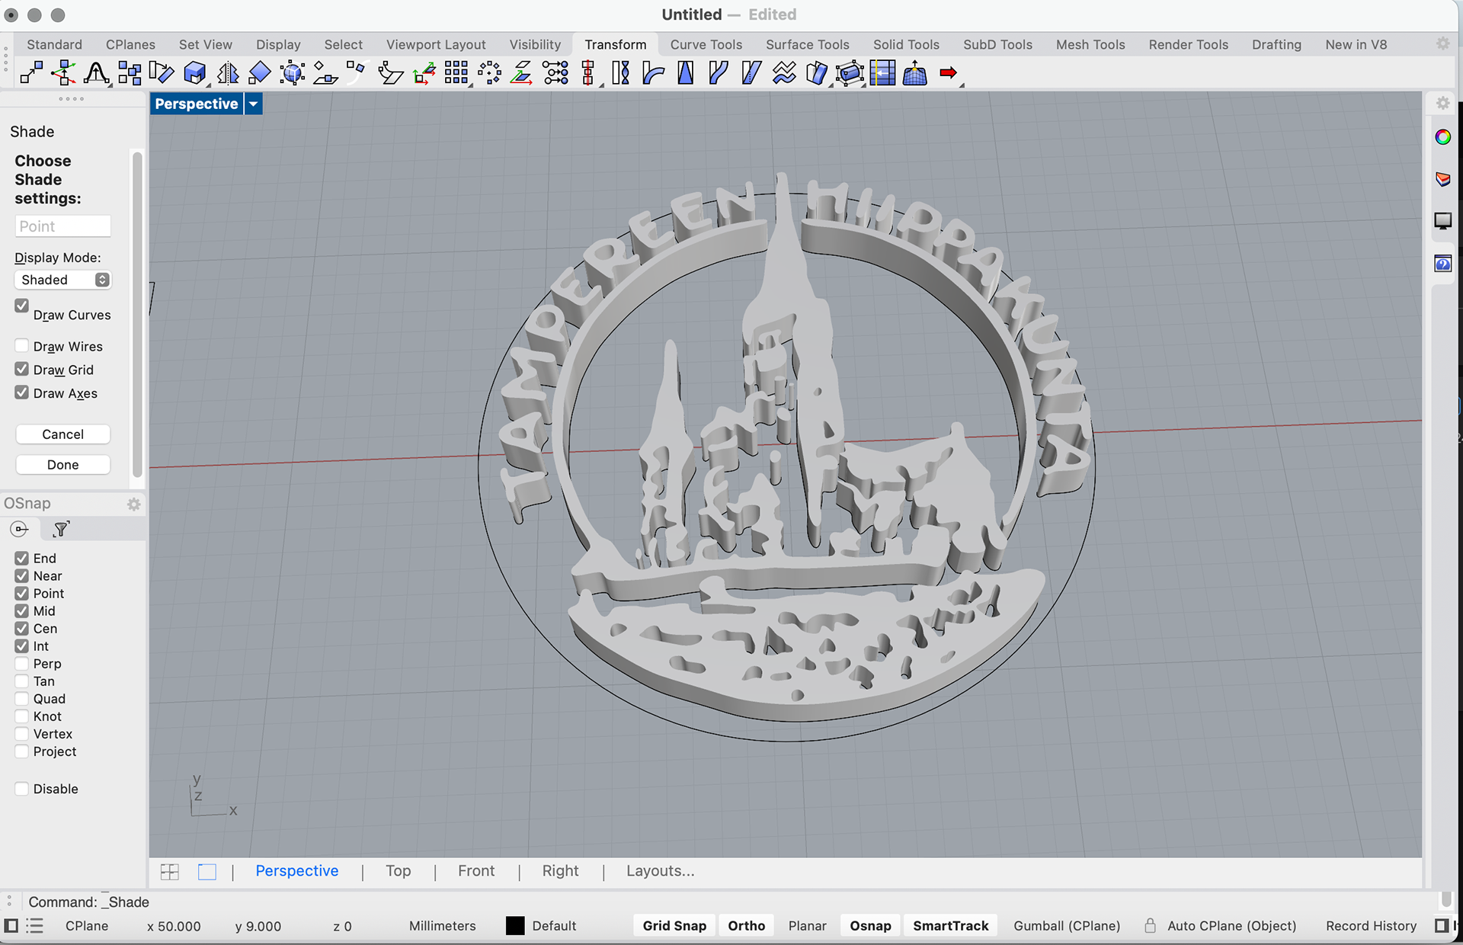The image size is (1463, 945).
Task: Click the Cancel button
Action: click(63, 434)
